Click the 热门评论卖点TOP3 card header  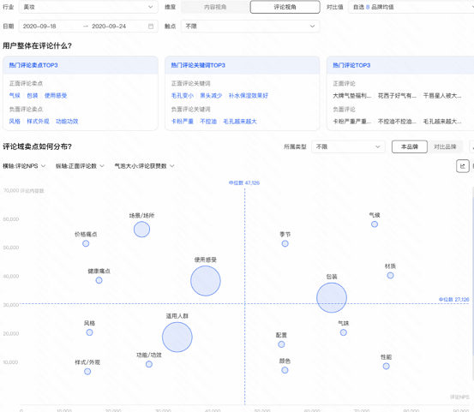tap(81, 65)
